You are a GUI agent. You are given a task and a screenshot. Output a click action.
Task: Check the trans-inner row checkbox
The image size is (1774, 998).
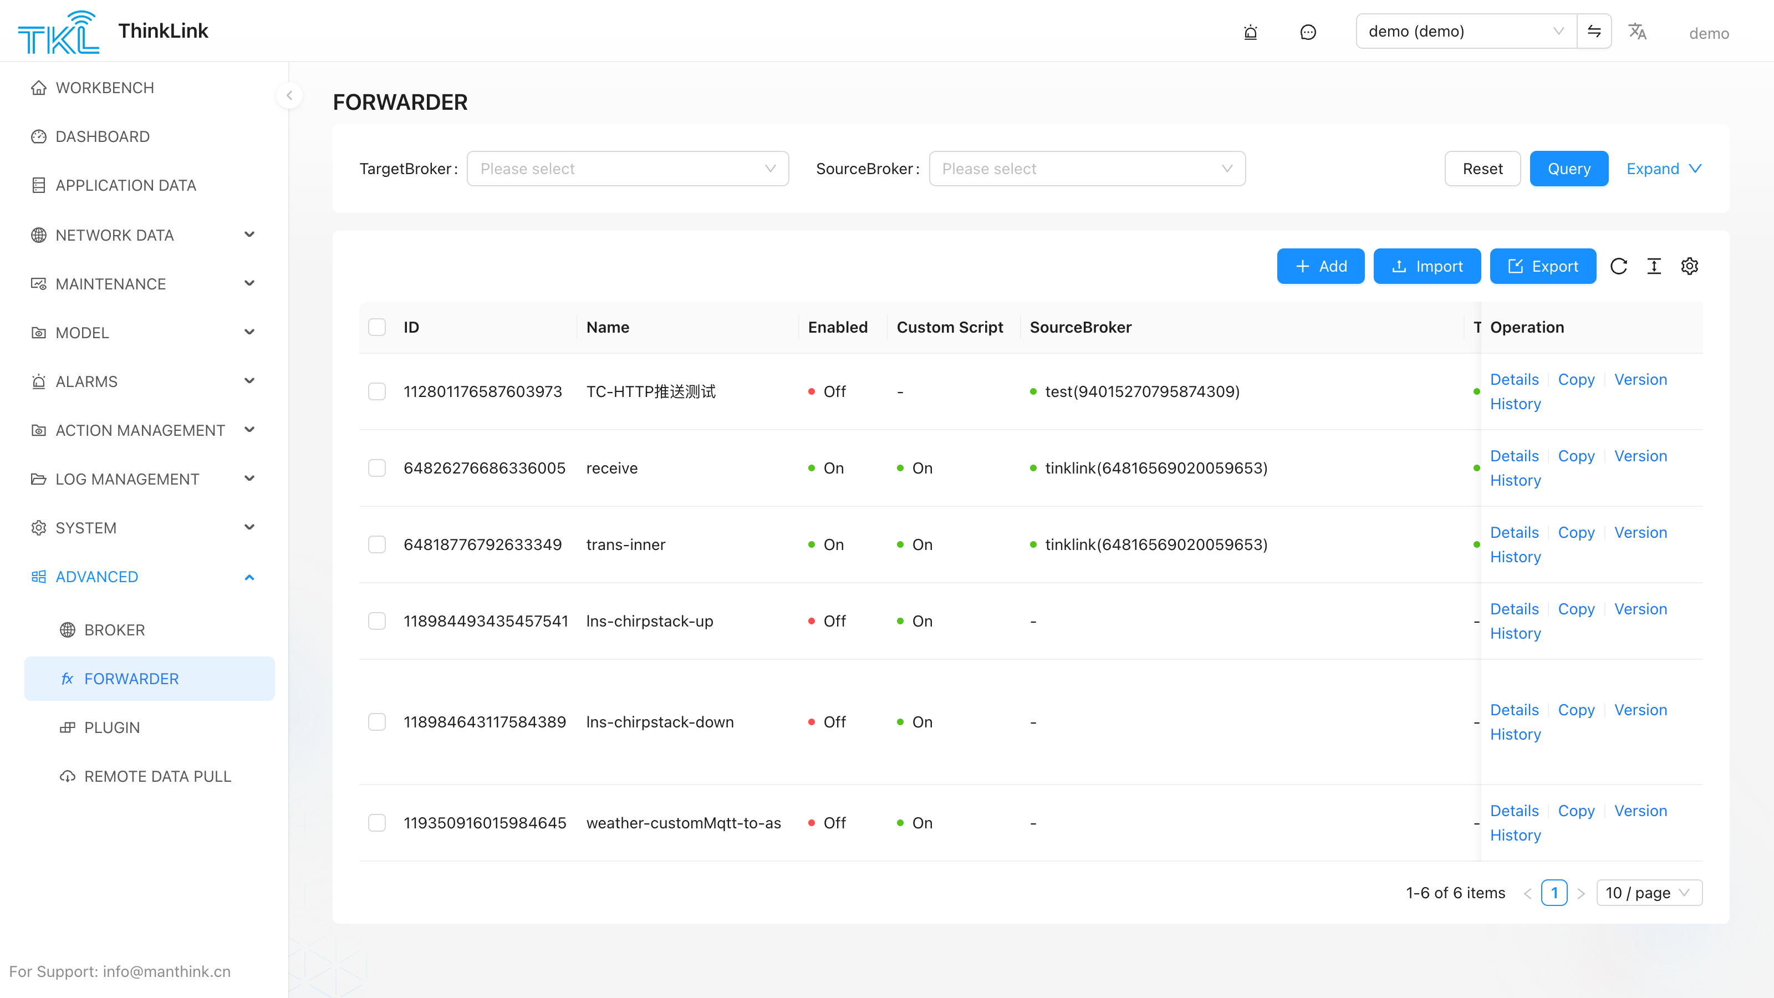pos(377,544)
